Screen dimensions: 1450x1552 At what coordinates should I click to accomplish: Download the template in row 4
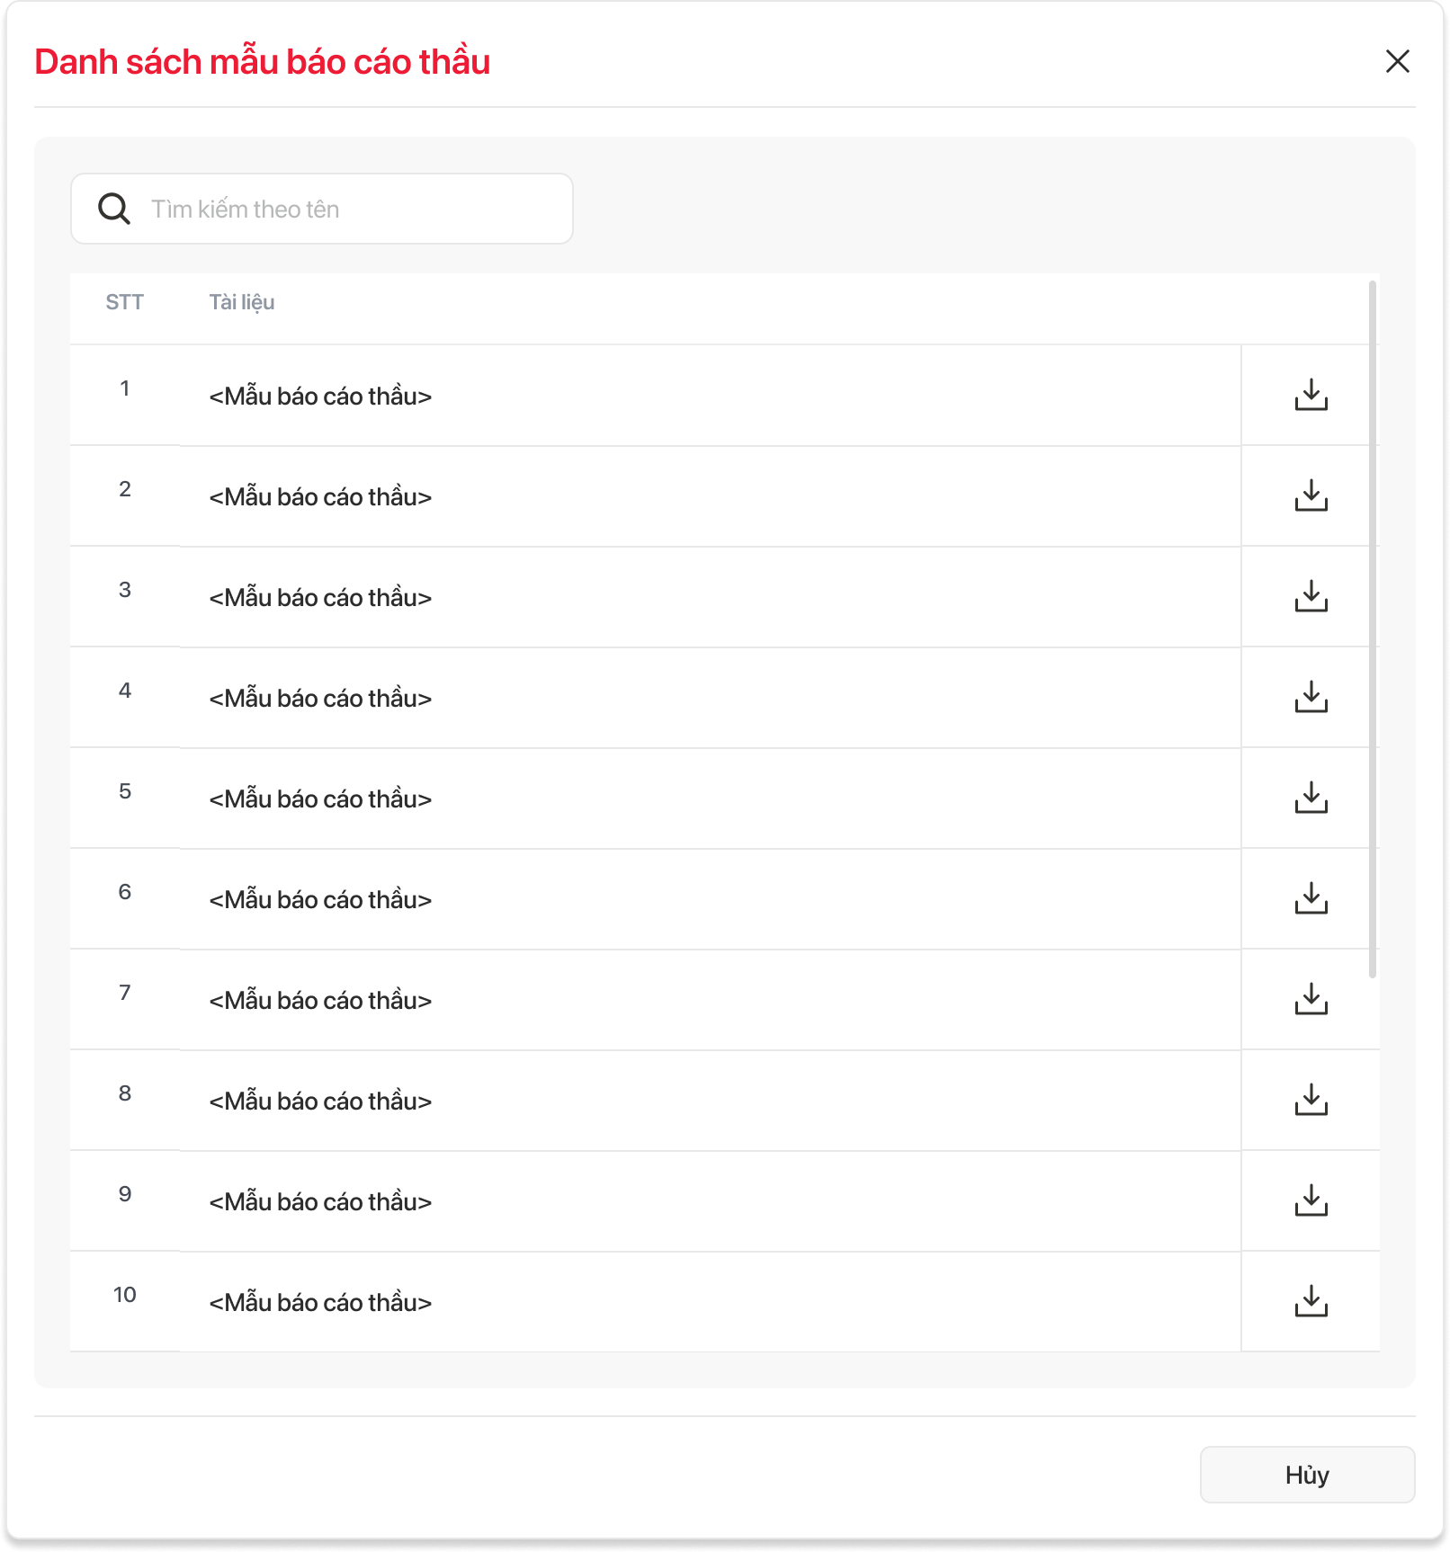click(x=1311, y=697)
